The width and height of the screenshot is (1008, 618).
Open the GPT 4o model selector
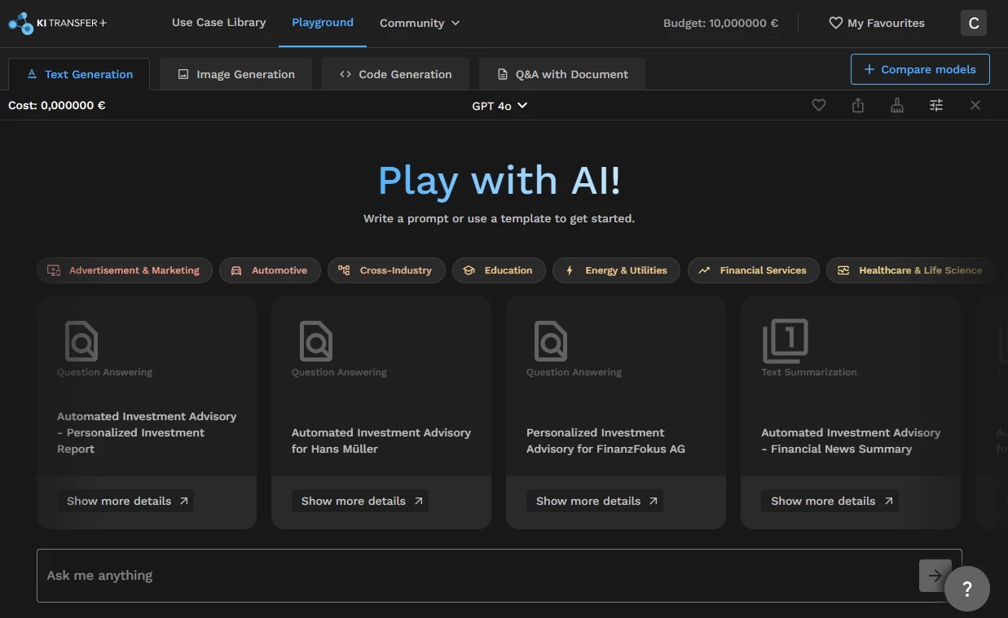499,105
